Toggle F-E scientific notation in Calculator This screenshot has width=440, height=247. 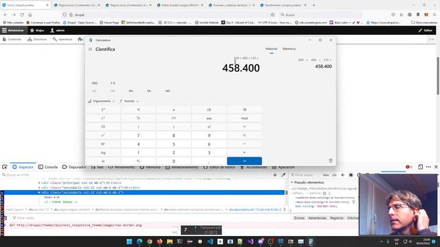pos(113,83)
